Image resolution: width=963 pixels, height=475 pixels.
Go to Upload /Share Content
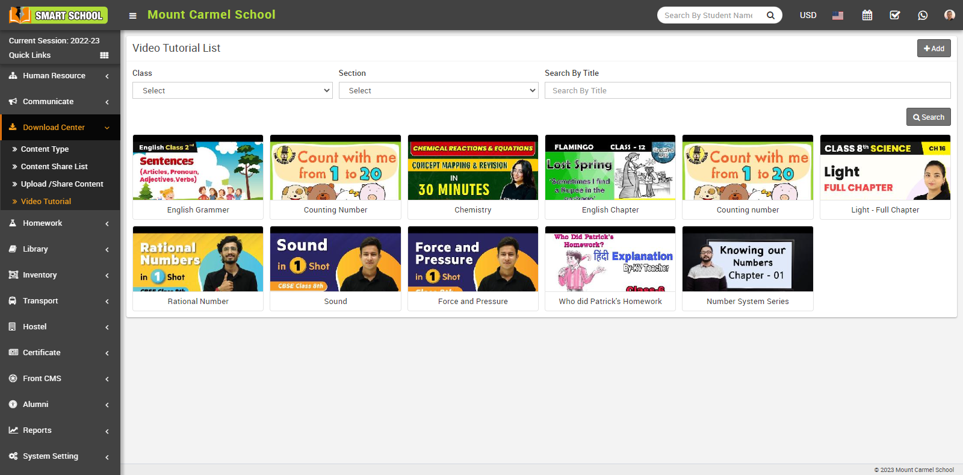tap(62, 184)
